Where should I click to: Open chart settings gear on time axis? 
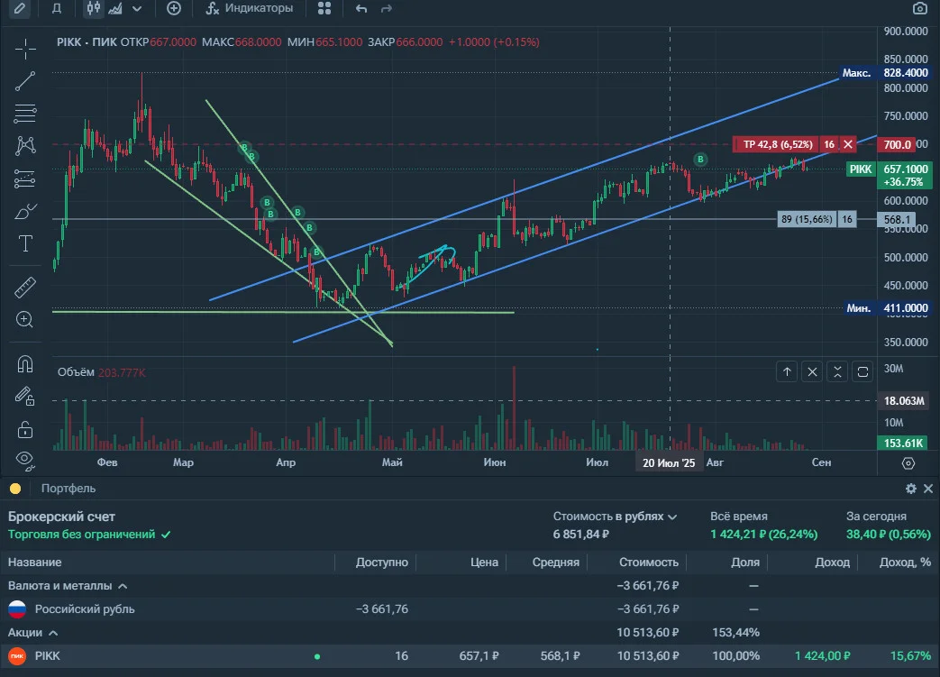908,463
